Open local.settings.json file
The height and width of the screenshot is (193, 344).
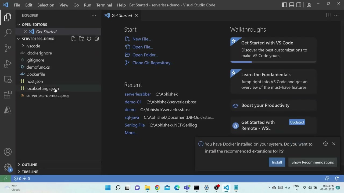(58, 88)
